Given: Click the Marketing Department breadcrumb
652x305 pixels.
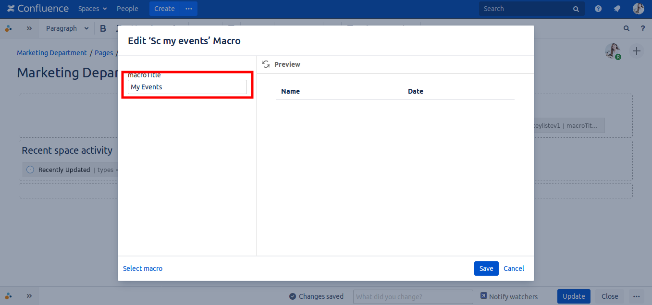Looking at the screenshot, I should (x=52, y=53).
